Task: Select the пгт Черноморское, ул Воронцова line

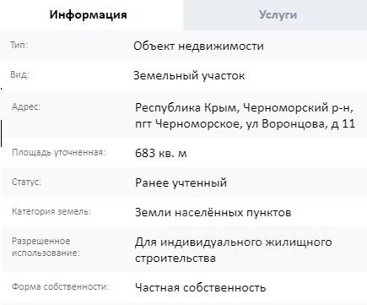Action: [246, 123]
